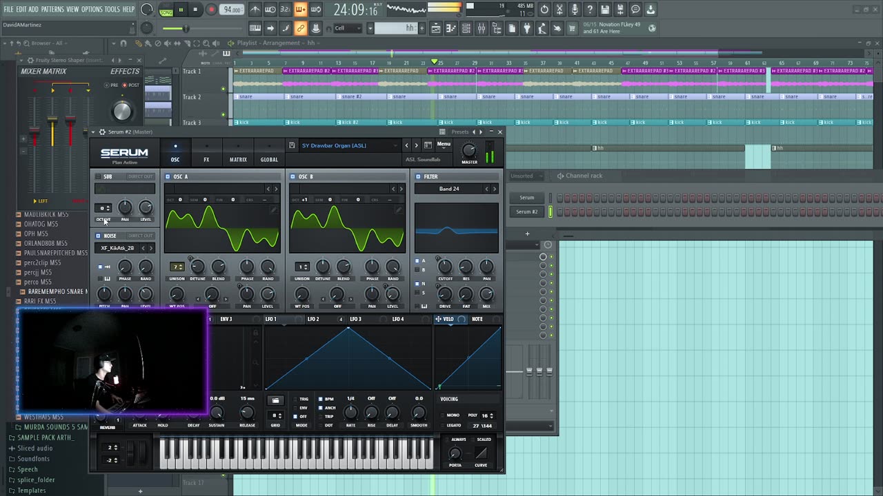The image size is (883, 496).
Task: Enable the MONO voicing checkbox
Action: (441, 415)
